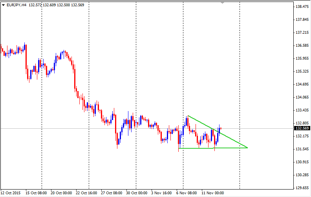
Task: Click the black triangle arrow beside EURJPY,H4
Action: click(3, 5)
